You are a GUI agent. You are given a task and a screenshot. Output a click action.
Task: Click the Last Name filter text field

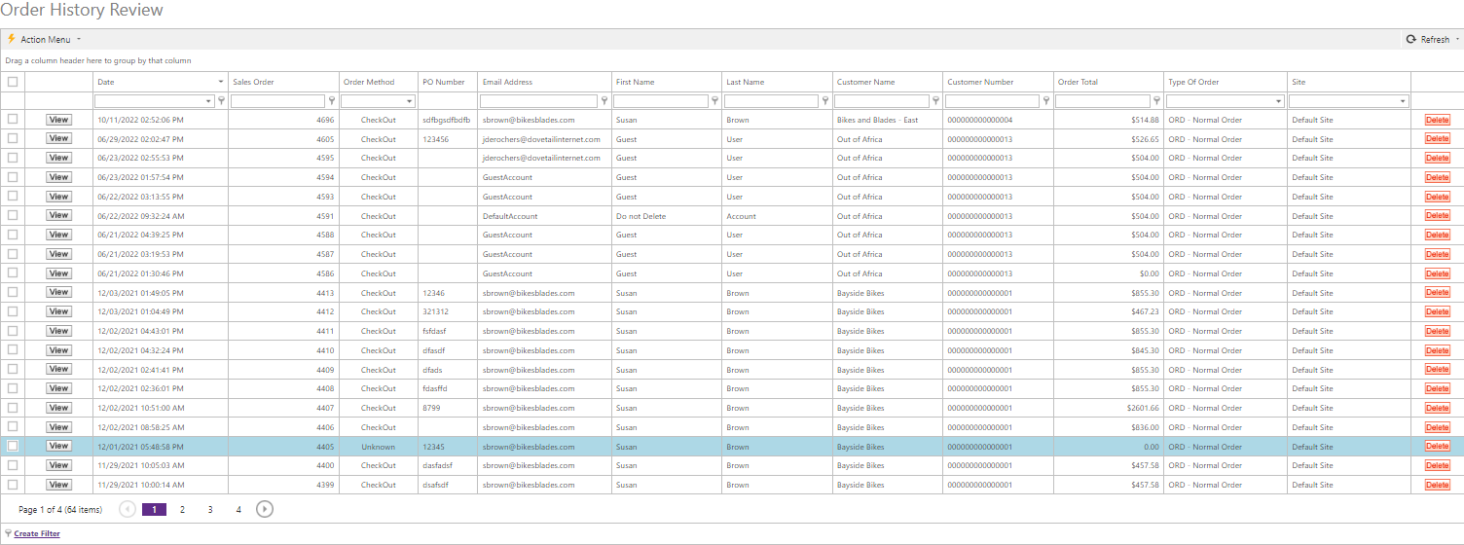[x=771, y=101]
